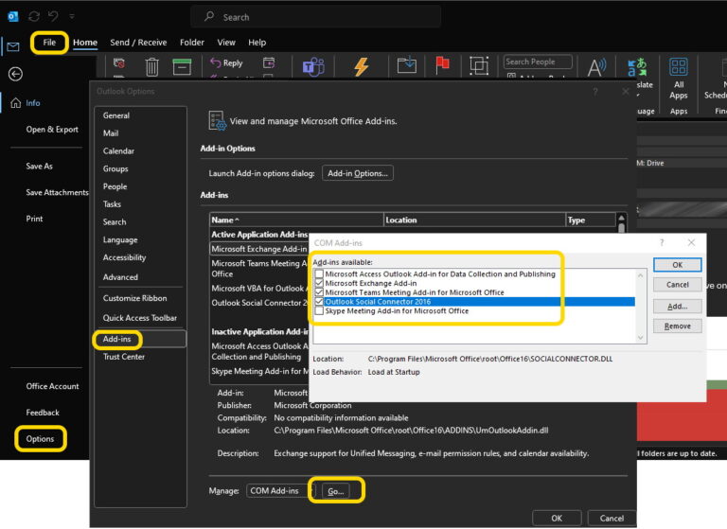The image size is (727, 529).
Task: Click the Teams meeting icon in ribbon
Action: click(x=313, y=66)
